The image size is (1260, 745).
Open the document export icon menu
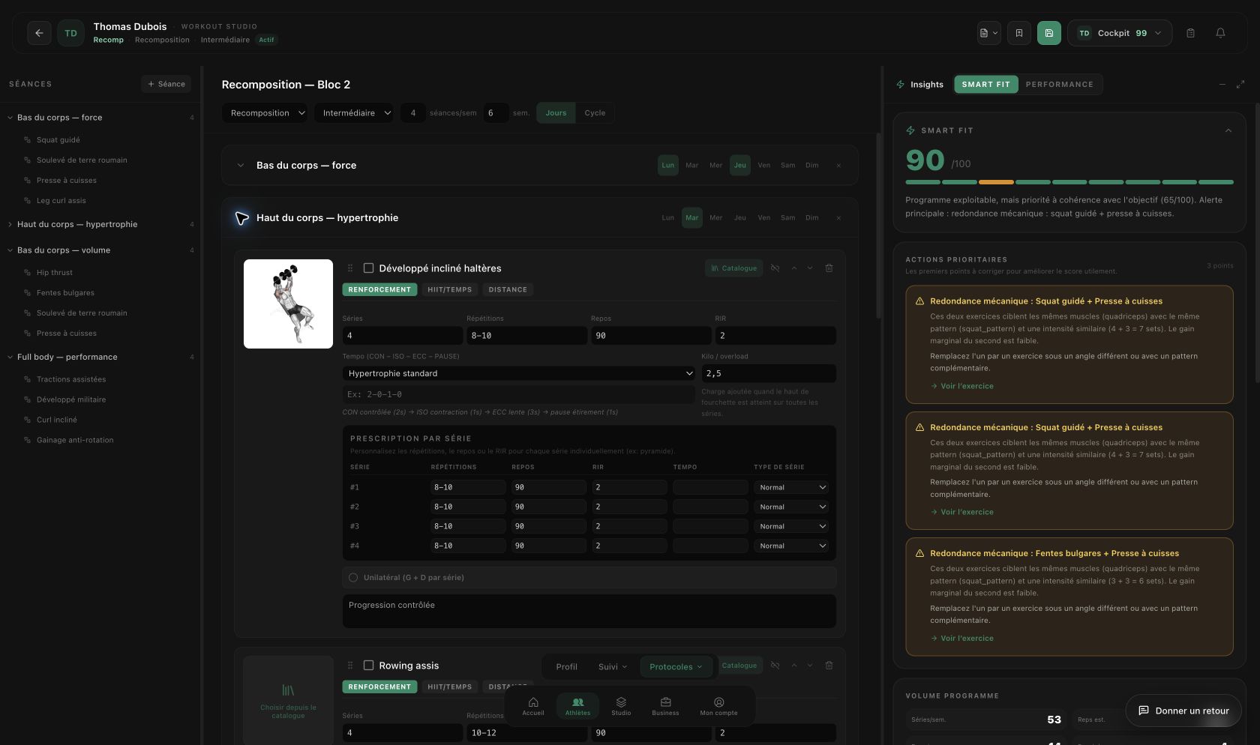988,33
